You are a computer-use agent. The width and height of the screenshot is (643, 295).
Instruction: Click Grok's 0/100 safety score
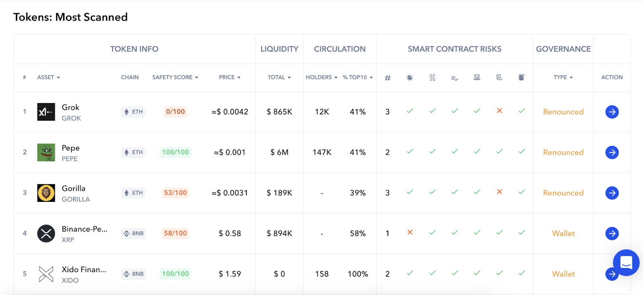pyautogui.click(x=175, y=112)
